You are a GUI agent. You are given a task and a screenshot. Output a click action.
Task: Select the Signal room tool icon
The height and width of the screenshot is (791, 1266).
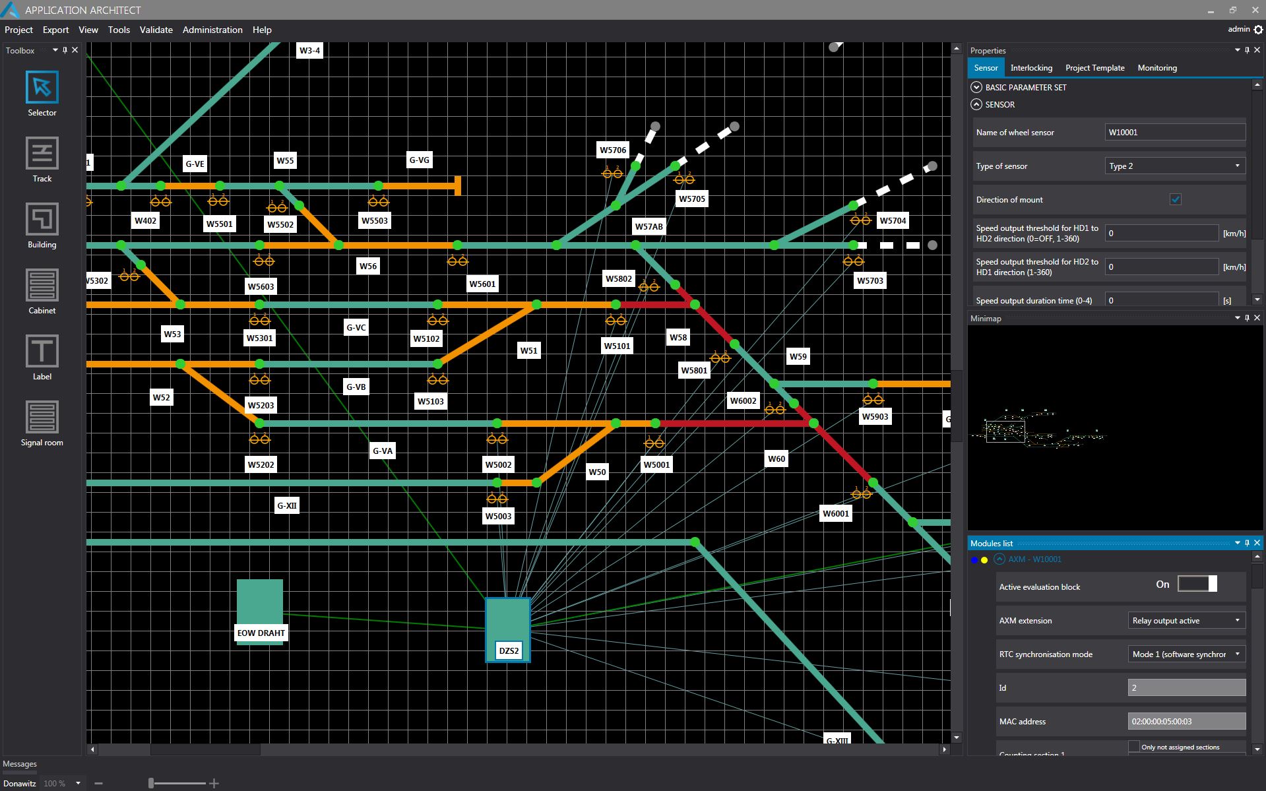coord(42,417)
